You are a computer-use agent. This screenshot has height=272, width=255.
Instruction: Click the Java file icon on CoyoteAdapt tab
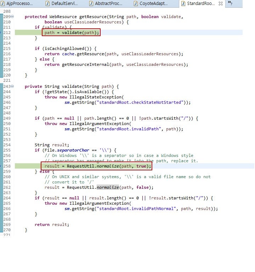(136, 4)
